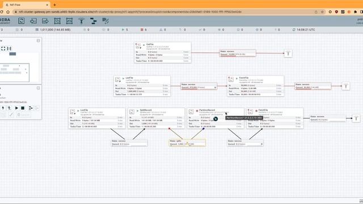
Task: Click the color brush icon in Operate
Action: point(11,114)
